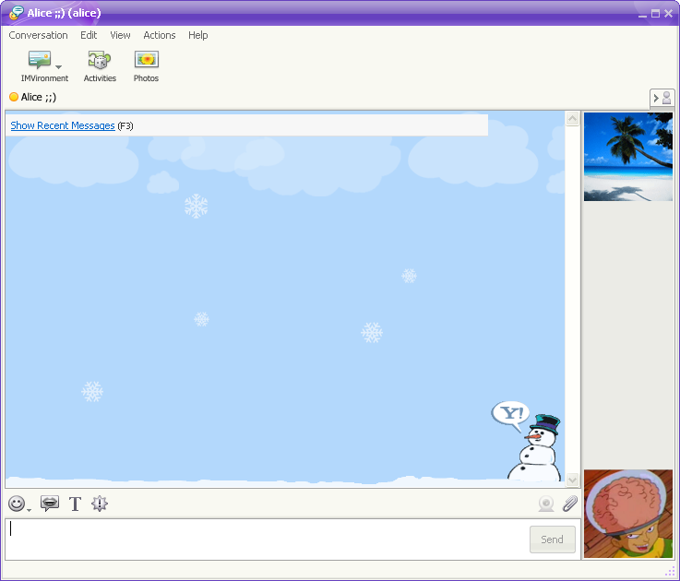Click your brain-character display image
Screen dimensions: 680x581
628,514
